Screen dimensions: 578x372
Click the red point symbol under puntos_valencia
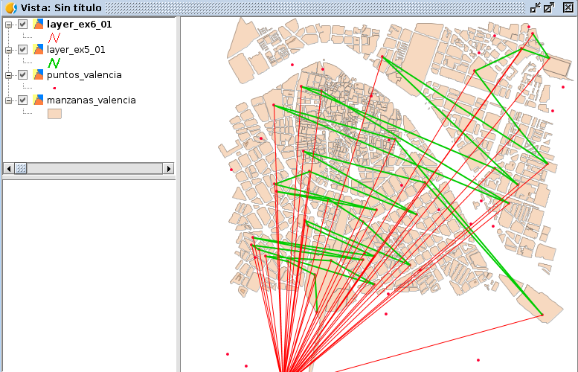point(54,88)
